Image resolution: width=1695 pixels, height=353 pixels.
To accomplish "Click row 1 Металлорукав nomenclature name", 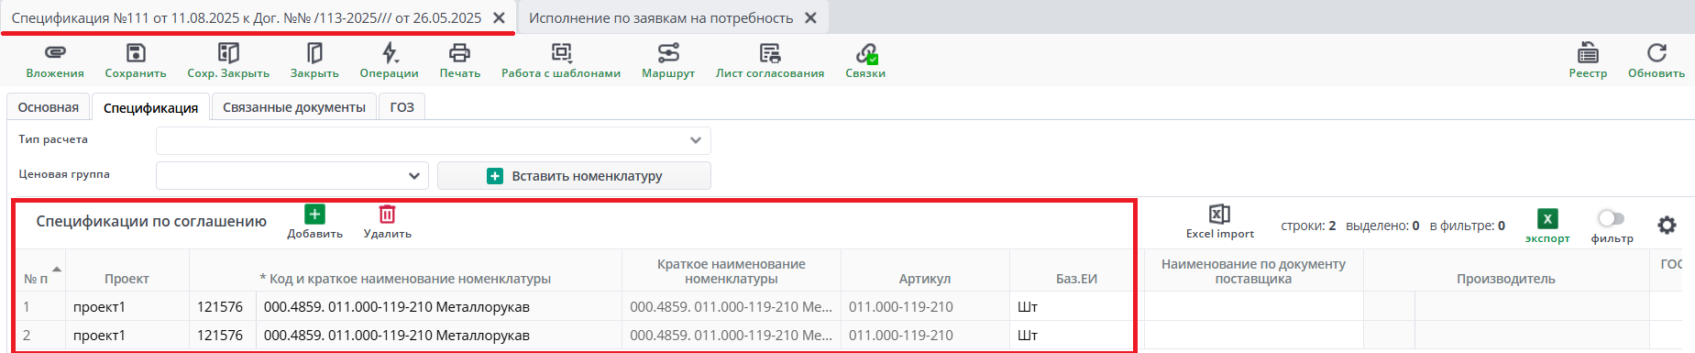I will 439,306.
